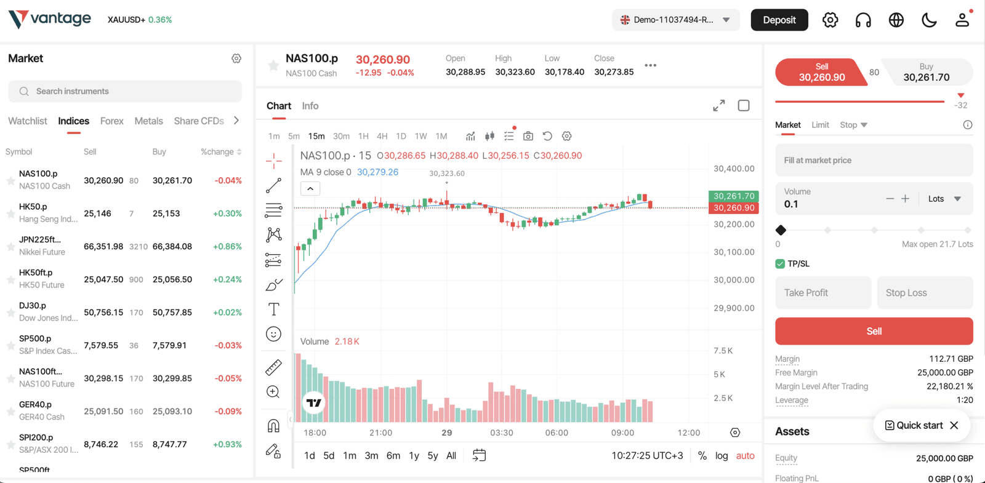Change the candlestick chart type
985x483 pixels.
pyautogui.click(x=490, y=136)
